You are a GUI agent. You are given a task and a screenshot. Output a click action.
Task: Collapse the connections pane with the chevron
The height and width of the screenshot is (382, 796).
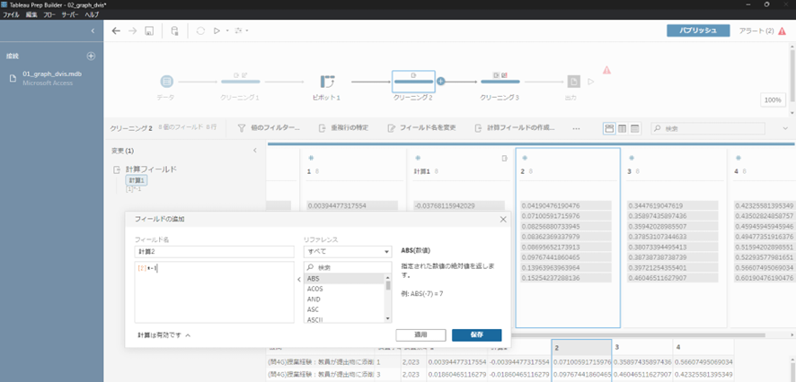(x=93, y=30)
